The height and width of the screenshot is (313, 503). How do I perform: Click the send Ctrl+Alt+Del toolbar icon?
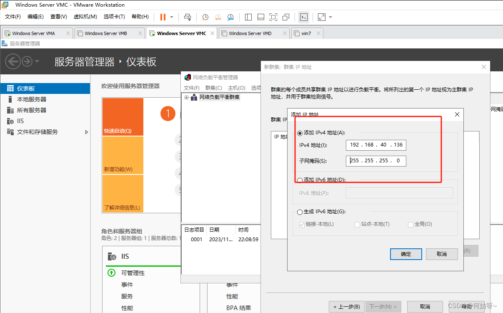click(188, 17)
